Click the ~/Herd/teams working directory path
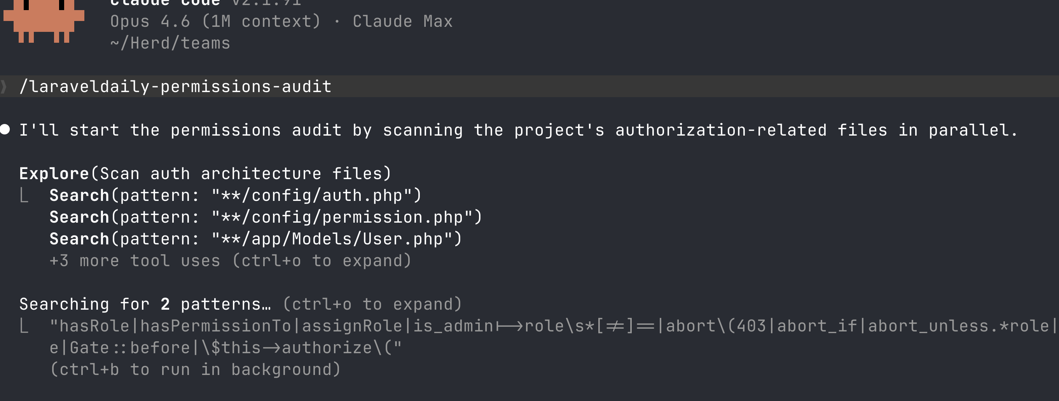The width and height of the screenshot is (1059, 401). point(170,43)
